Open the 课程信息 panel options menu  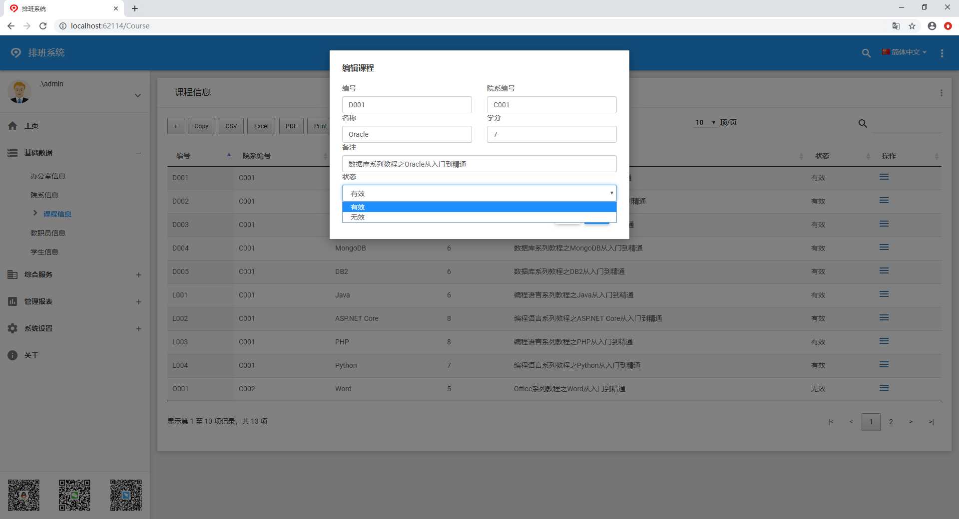[942, 93]
